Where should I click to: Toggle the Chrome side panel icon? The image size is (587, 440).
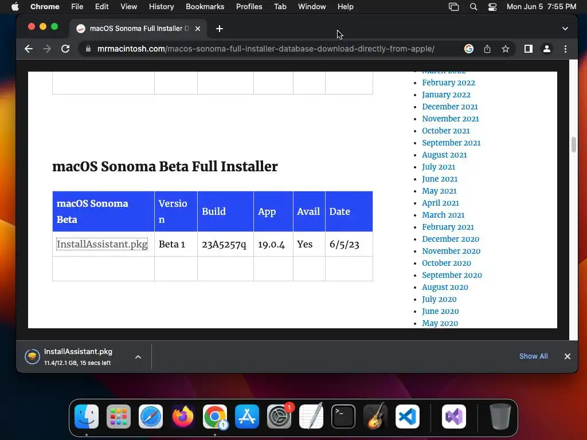click(x=528, y=49)
